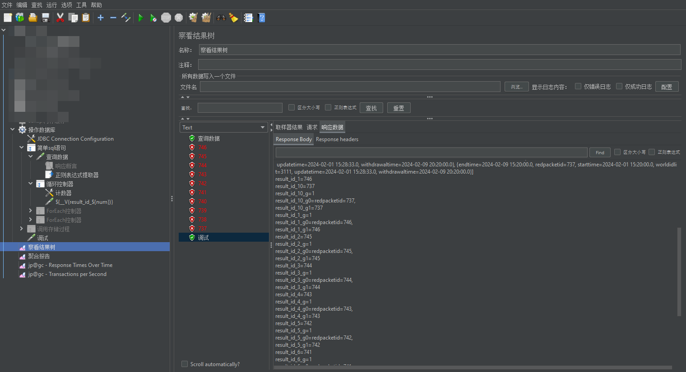Click the response body vertical scrollbar
Screen dimensions: 686x372
point(679,272)
